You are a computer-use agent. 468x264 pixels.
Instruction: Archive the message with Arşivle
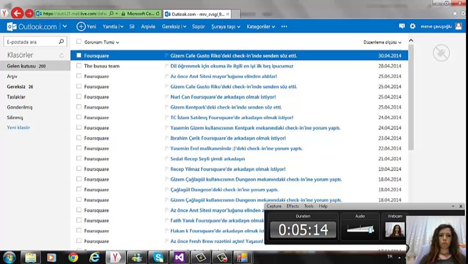(x=148, y=26)
